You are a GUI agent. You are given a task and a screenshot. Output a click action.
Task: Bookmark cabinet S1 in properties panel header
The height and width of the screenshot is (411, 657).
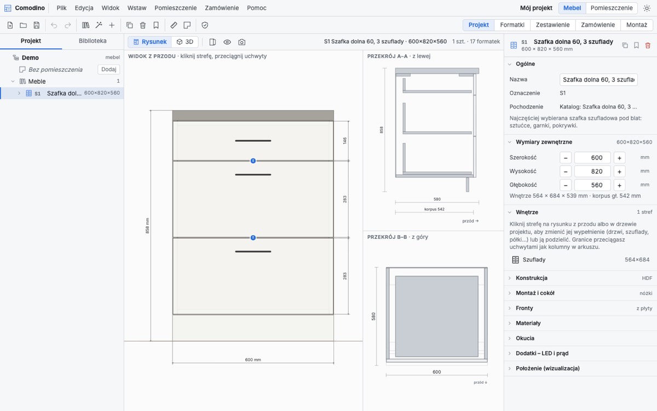[636, 45]
